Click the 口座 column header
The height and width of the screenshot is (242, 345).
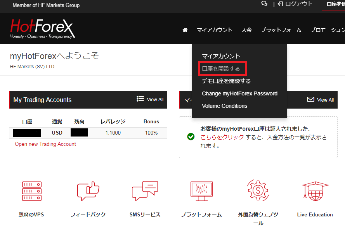(x=27, y=121)
